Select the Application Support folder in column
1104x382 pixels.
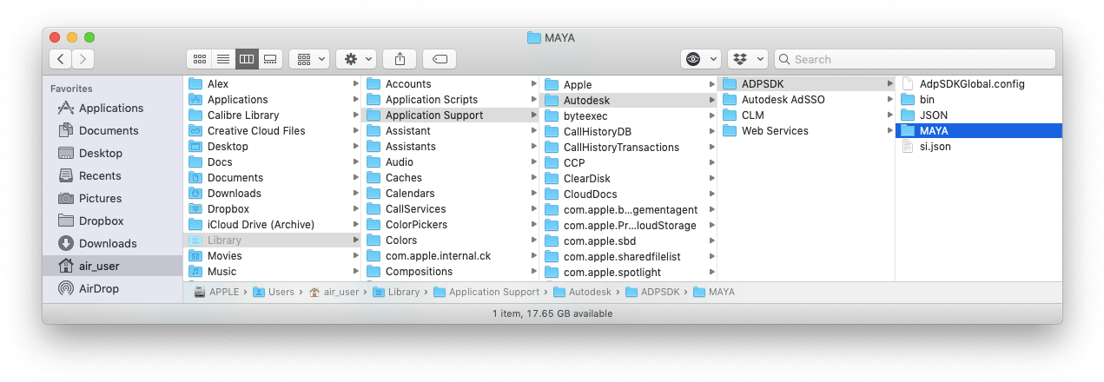click(x=450, y=115)
